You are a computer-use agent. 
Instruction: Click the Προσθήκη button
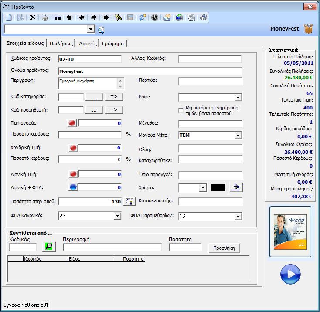click(224, 248)
